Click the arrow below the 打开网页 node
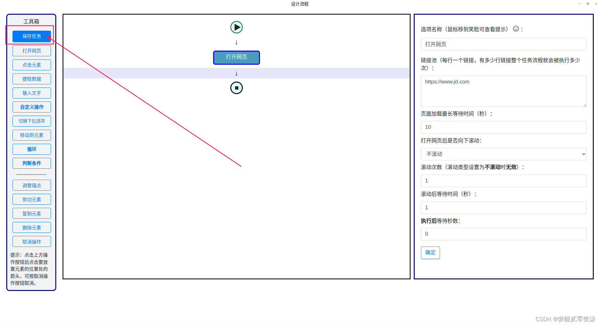Image resolution: width=600 pixels, height=325 pixels. [x=237, y=74]
